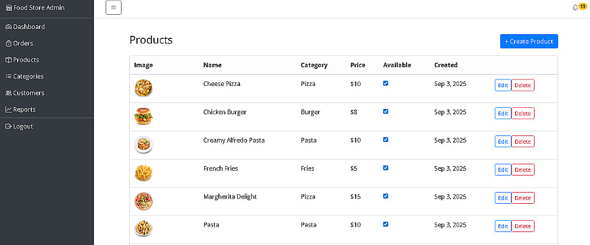590x245 pixels.
Task: Edit the Chicken Burger product
Action: pyautogui.click(x=503, y=113)
